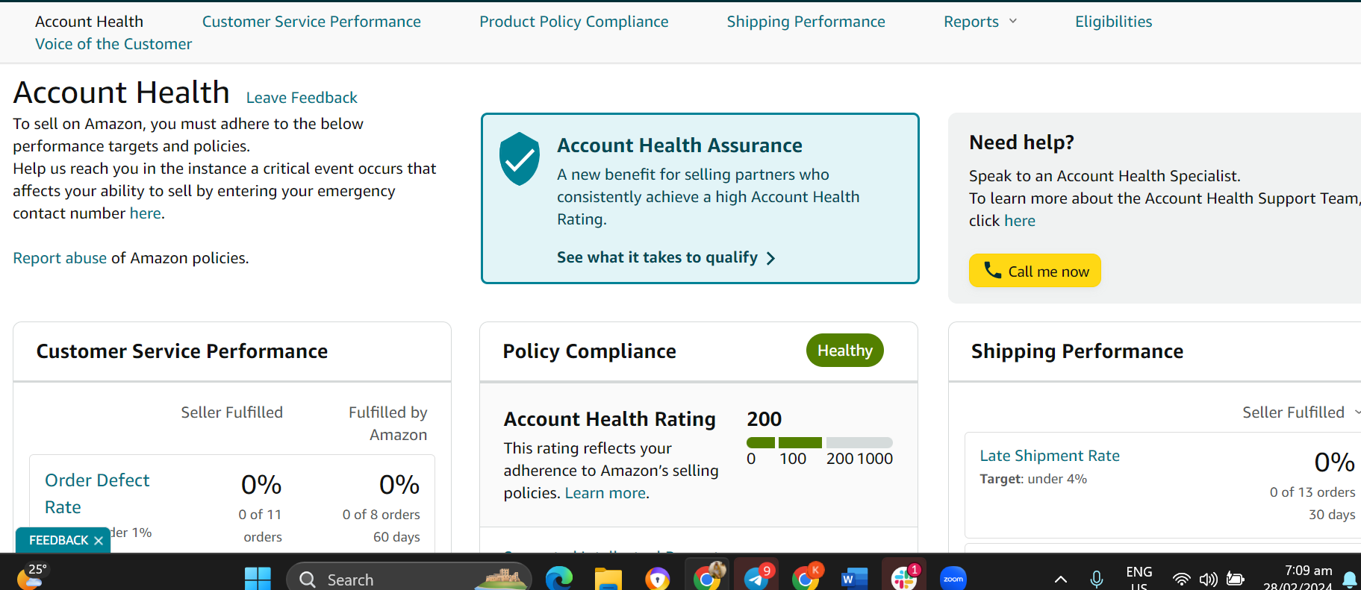
Task: Click the chevron after See what it takes to qualify
Action: pos(771,258)
